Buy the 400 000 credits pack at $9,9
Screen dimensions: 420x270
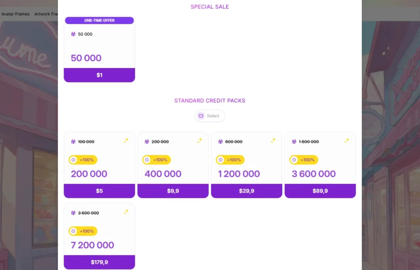pyautogui.click(x=173, y=191)
